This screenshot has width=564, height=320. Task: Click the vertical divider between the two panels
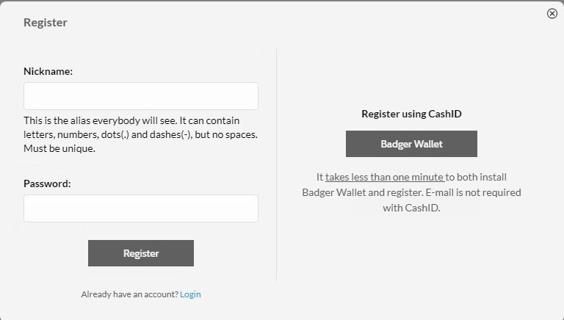(276, 164)
